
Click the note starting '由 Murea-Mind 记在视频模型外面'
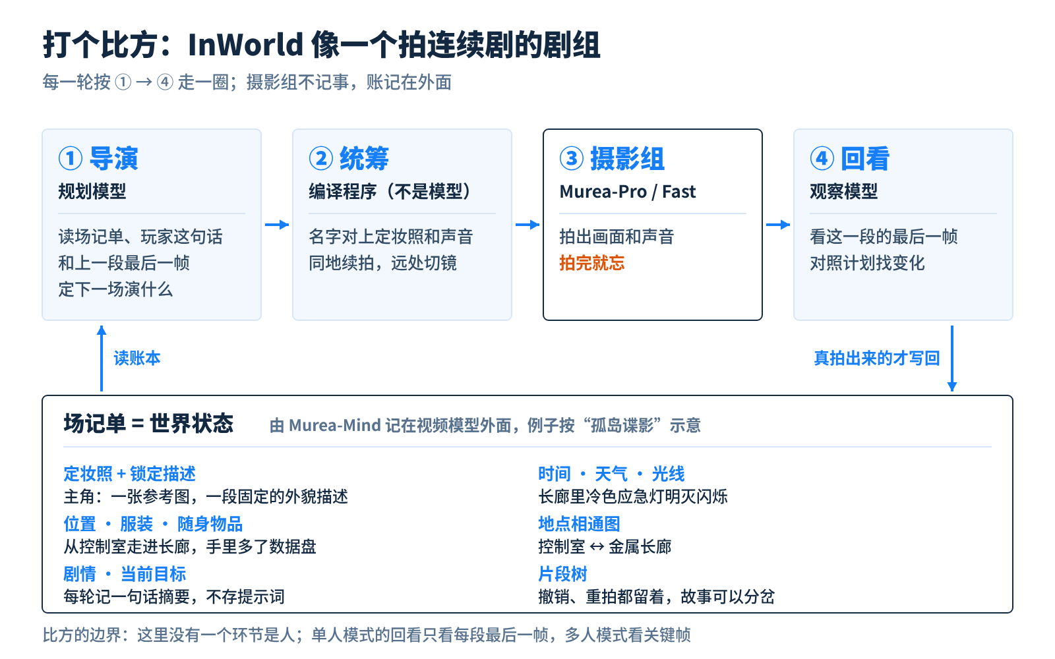coord(485,426)
